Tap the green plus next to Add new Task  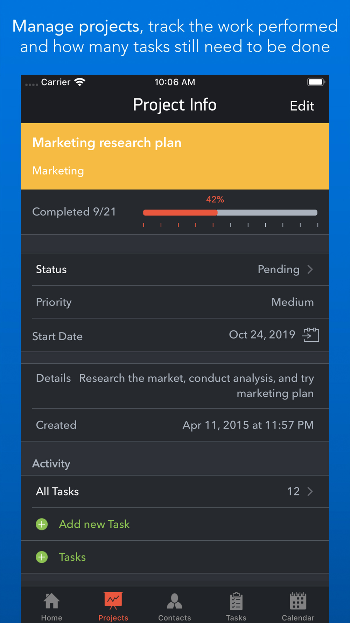coord(42,524)
